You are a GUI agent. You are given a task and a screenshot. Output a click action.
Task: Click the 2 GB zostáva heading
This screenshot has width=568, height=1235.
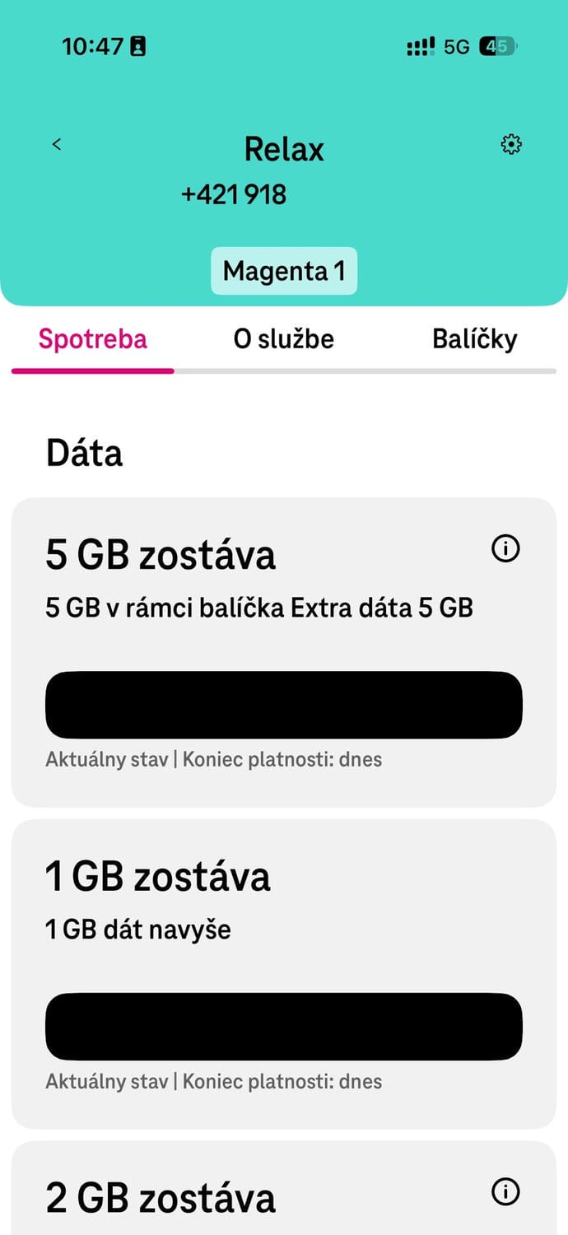coord(159,1199)
